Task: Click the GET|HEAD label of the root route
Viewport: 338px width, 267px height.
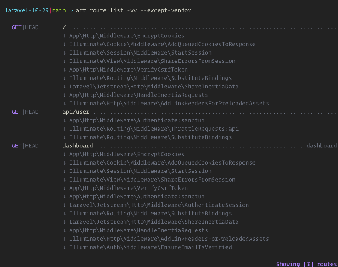Action: [x=25, y=27]
